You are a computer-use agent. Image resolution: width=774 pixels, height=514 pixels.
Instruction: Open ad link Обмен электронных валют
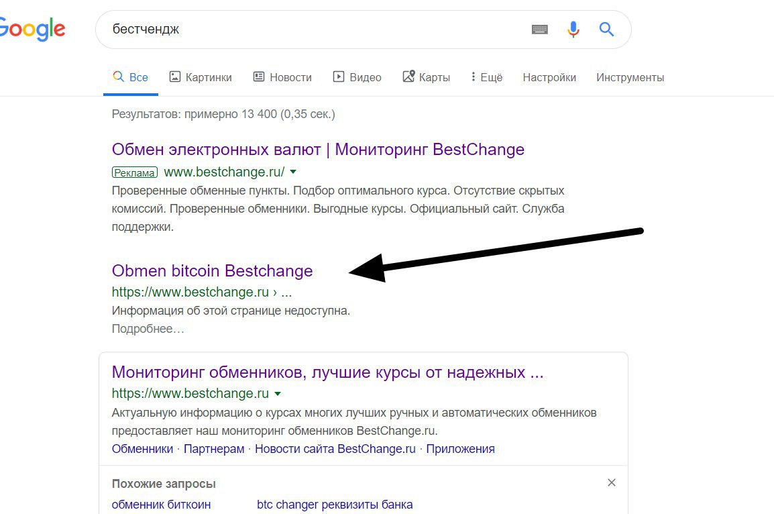[318, 149]
